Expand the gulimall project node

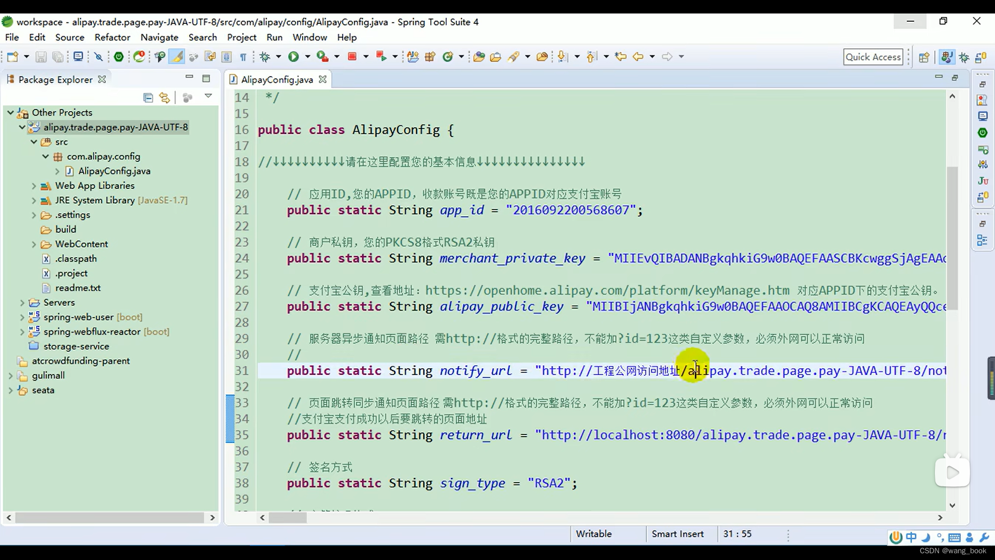click(10, 375)
